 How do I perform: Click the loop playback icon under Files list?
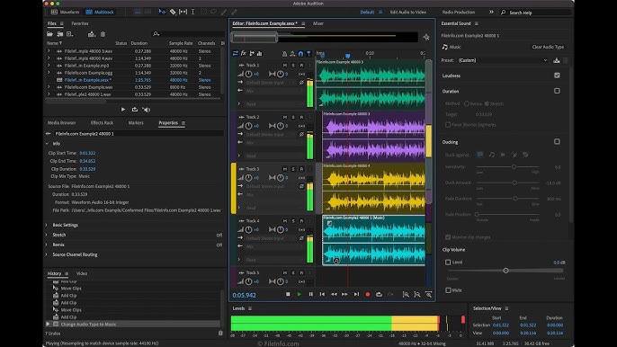135,110
